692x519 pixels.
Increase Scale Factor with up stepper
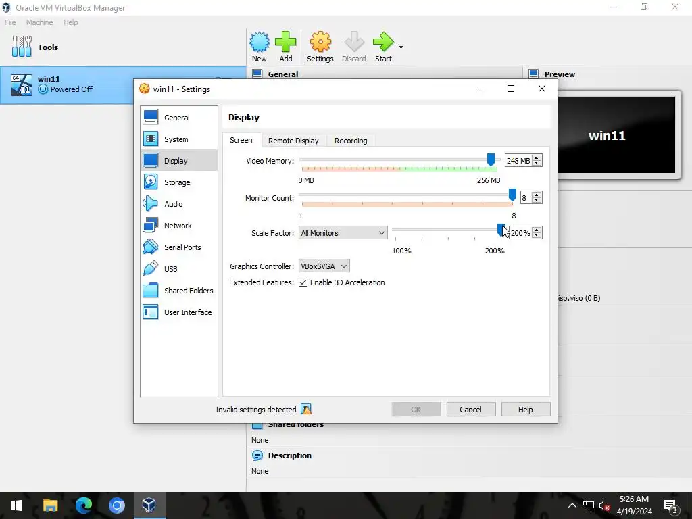pyautogui.click(x=537, y=230)
